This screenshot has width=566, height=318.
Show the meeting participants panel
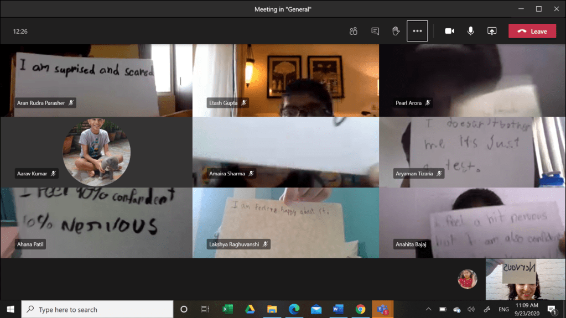[x=354, y=32]
